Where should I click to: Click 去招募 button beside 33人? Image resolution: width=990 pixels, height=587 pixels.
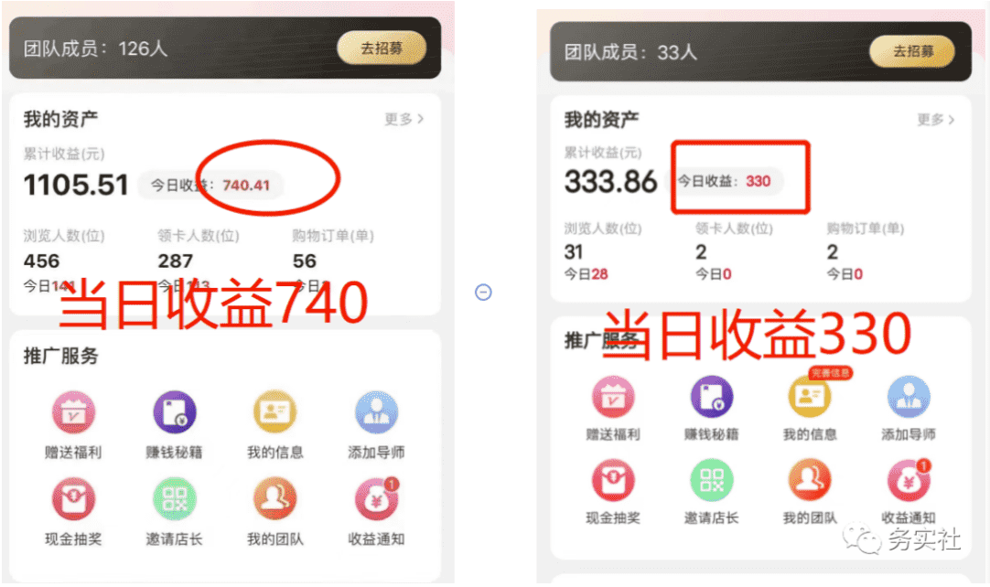912,51
